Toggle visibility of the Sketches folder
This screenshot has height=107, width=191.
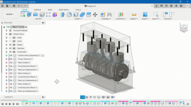point(10,48)
